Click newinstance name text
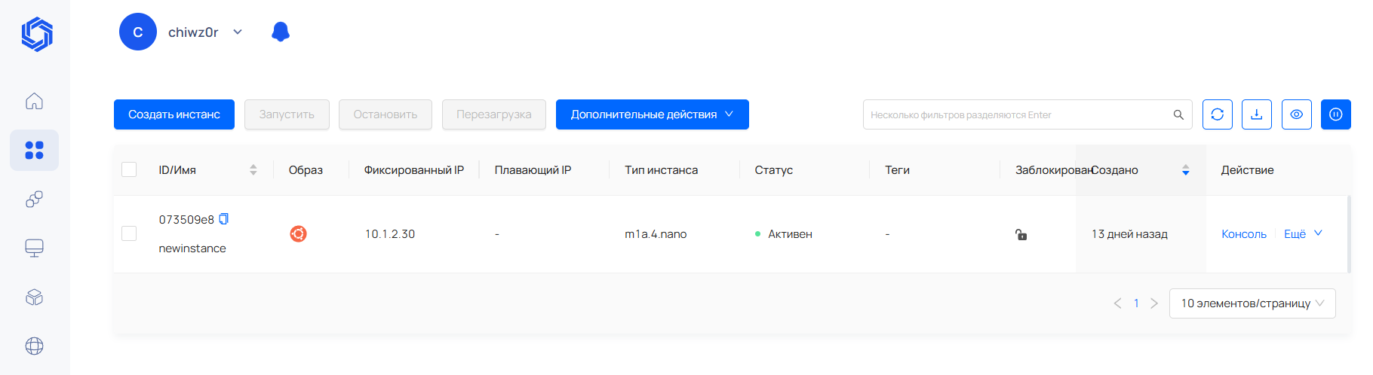 coord(192,248)
